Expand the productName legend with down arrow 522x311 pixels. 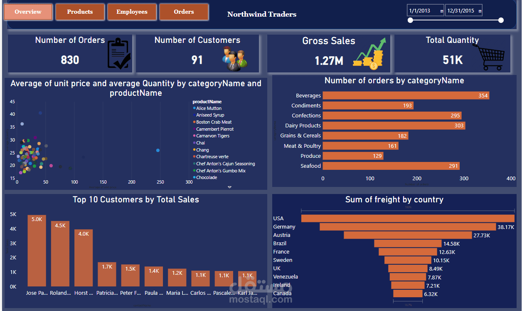[229, 187]
